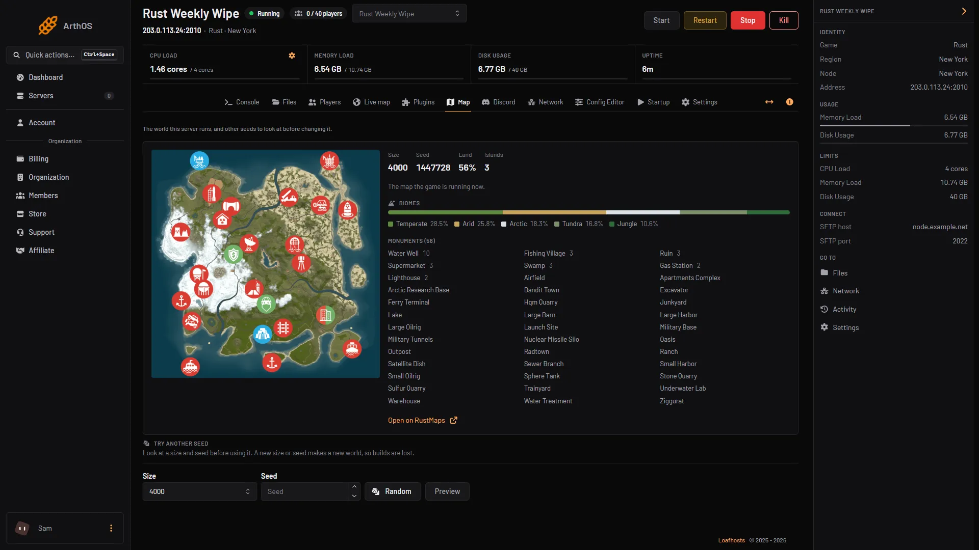Click the Preview button
The width and height of the screenshot is (979, 550).
coord(447,491)
